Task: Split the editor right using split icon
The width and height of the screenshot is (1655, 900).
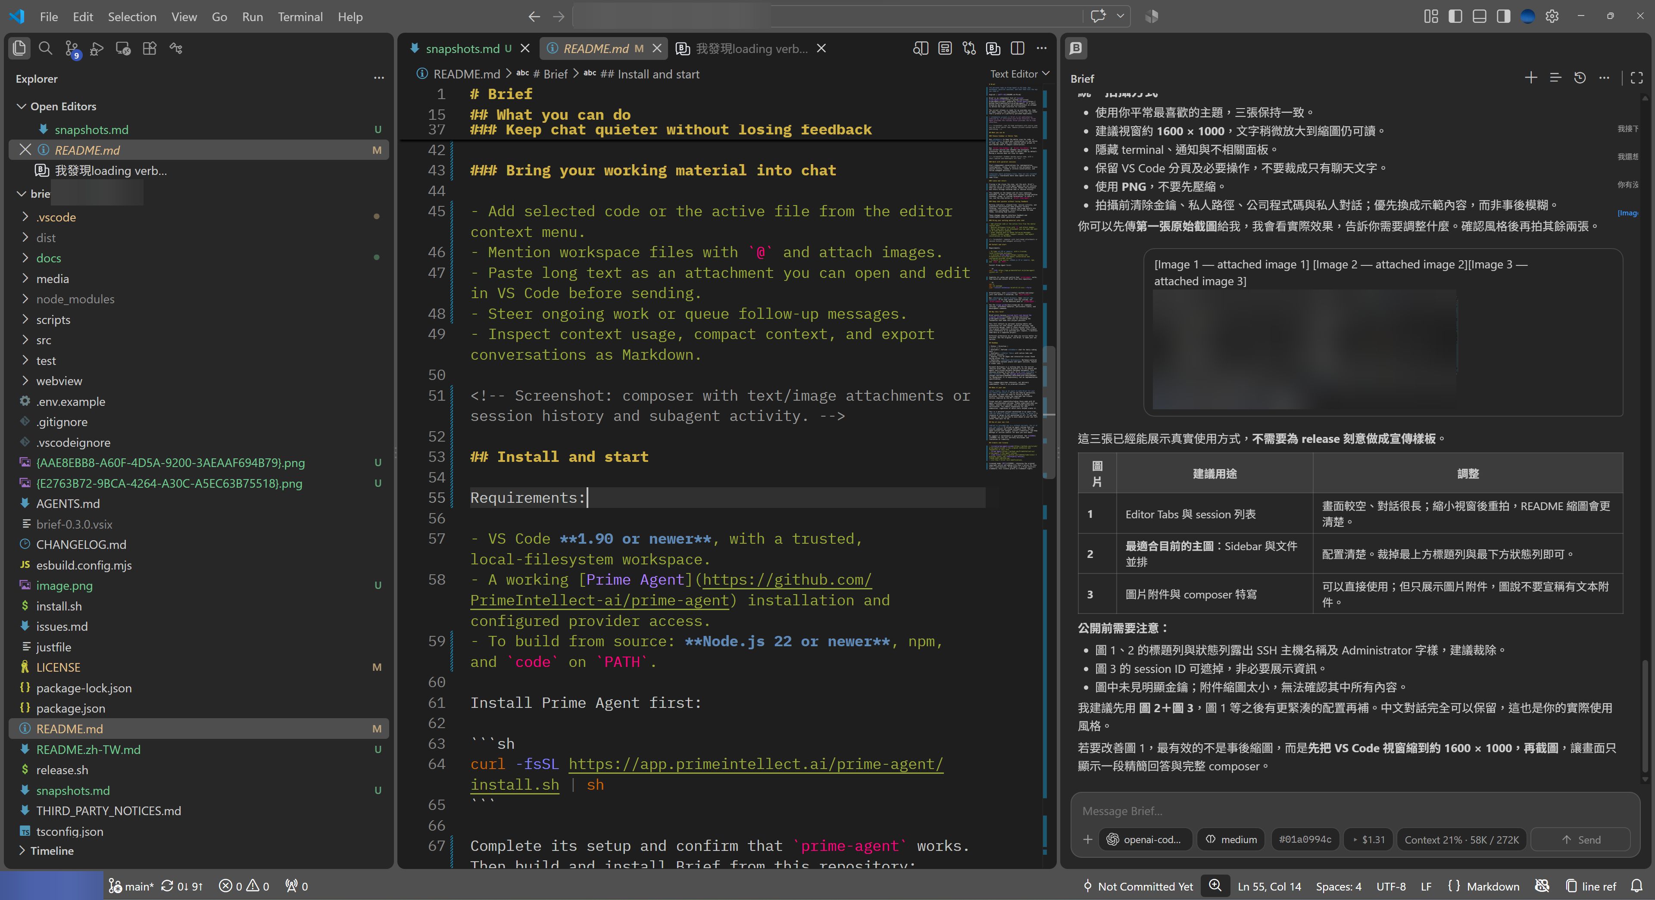Action: pos(1017,48)
